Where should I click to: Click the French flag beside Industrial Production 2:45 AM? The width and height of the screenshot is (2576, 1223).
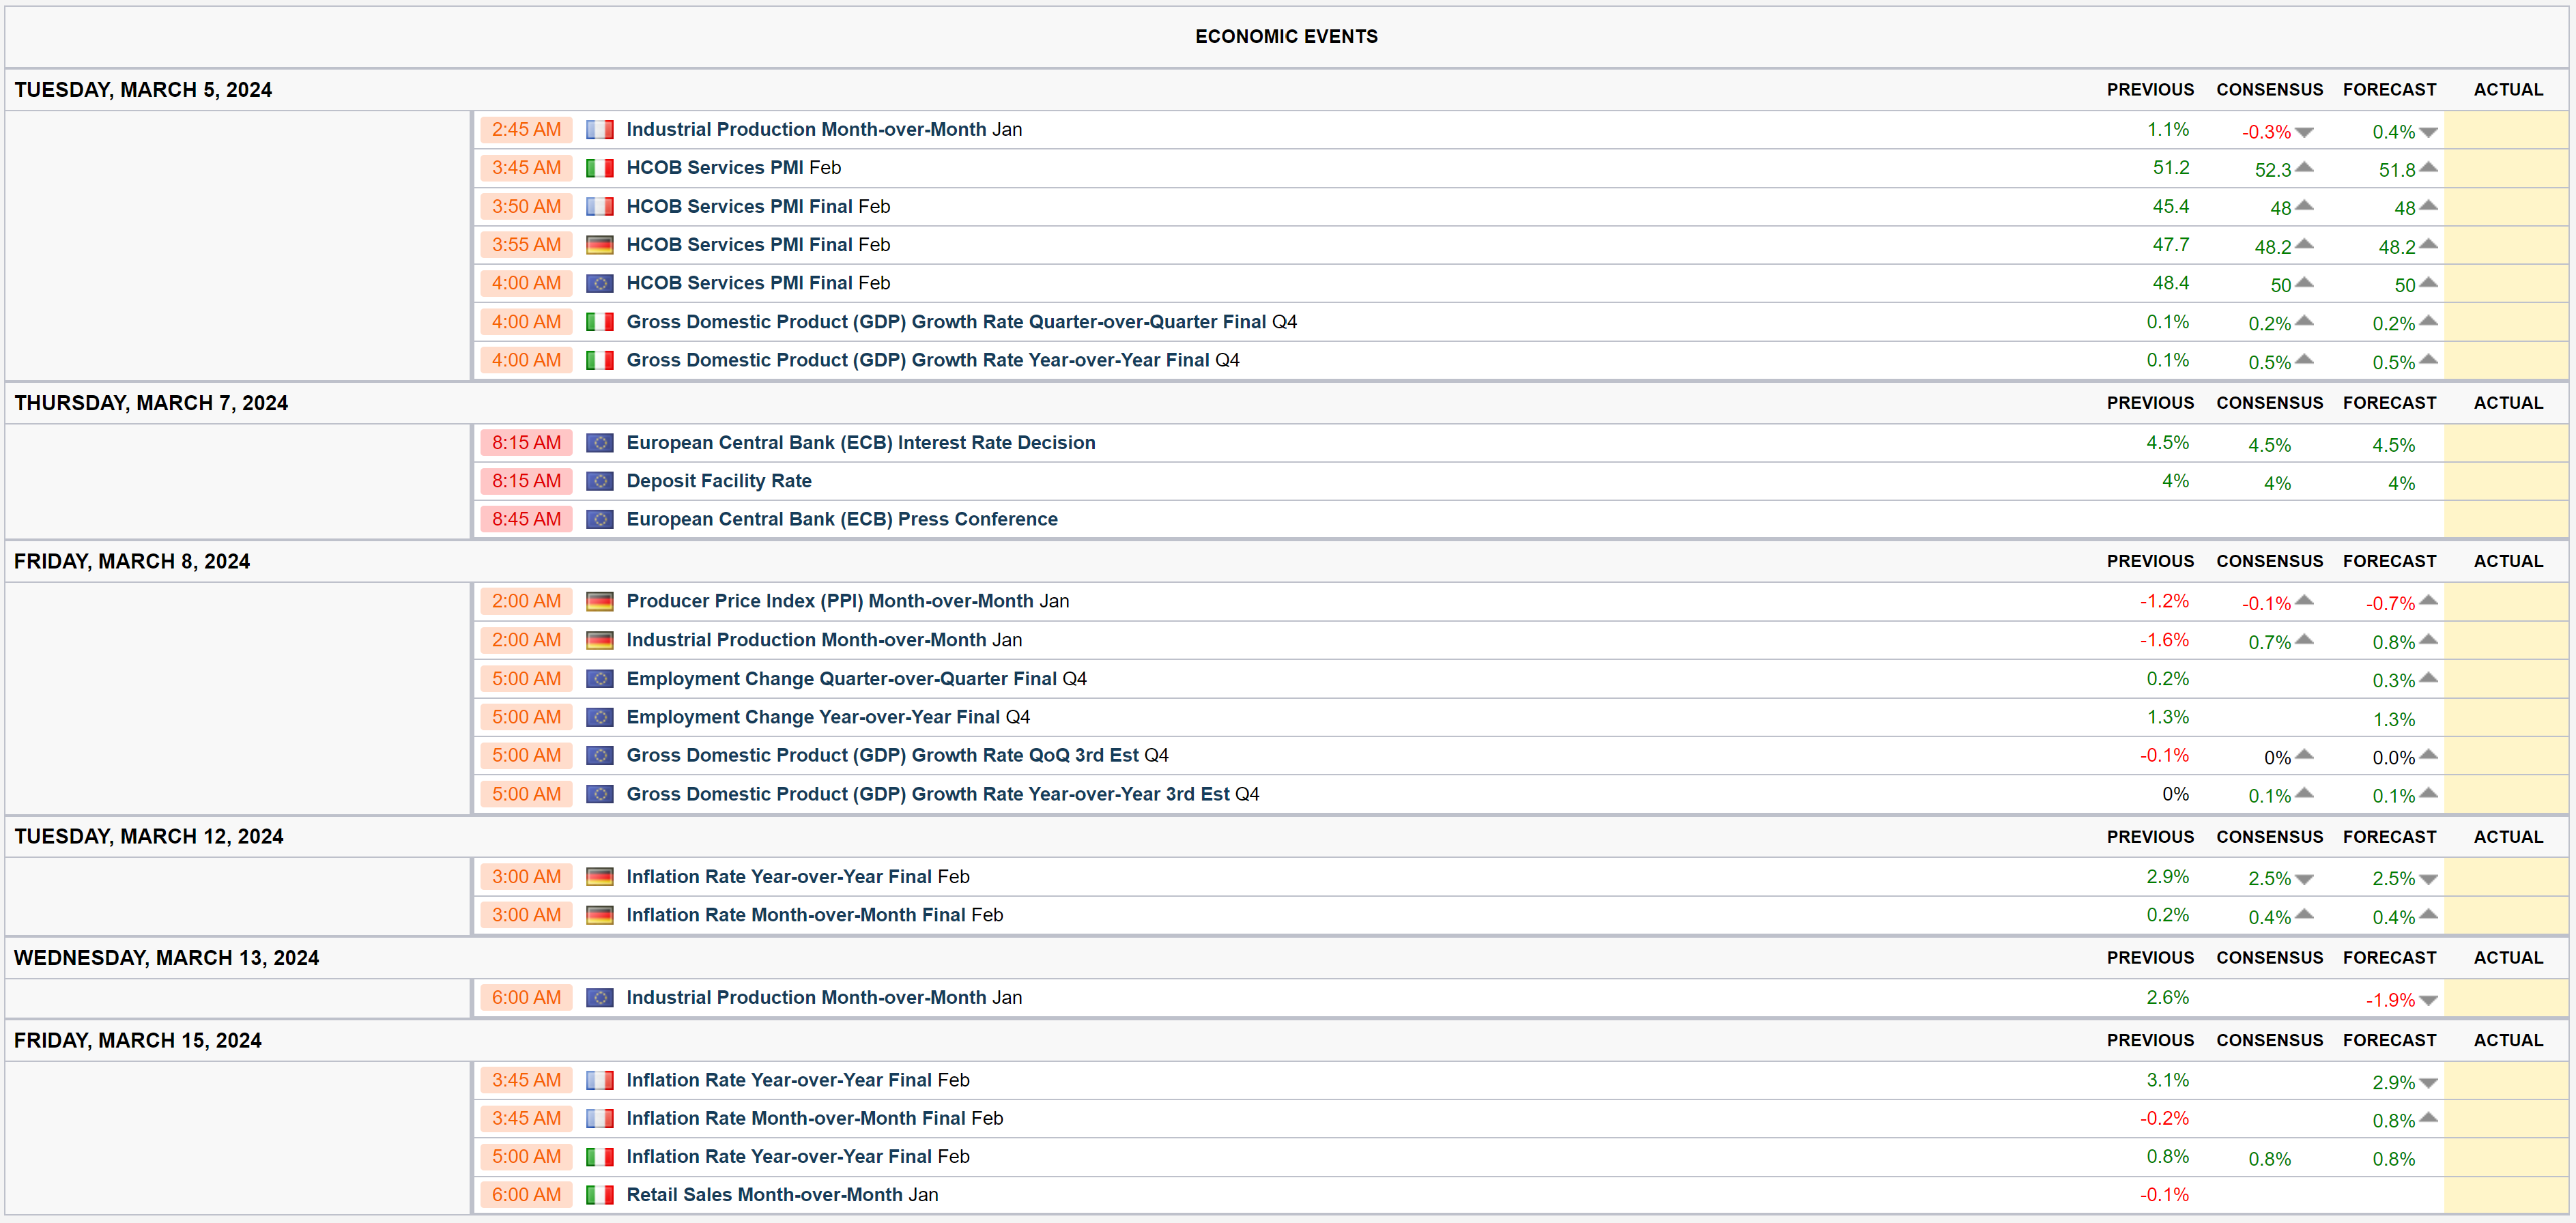(x=599, y=130)
